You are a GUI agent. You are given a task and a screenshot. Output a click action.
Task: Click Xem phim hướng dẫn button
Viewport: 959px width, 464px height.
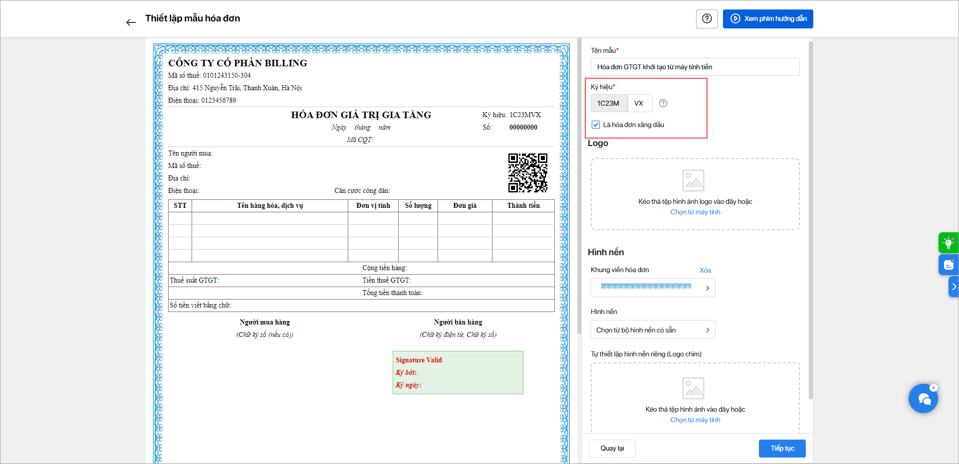click(768, 19)
